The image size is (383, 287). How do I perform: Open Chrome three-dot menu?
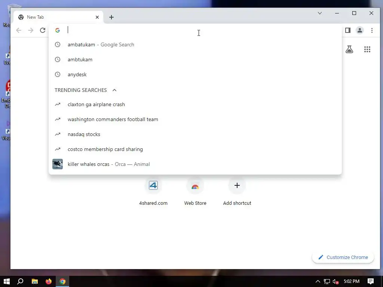coord(372,30)
